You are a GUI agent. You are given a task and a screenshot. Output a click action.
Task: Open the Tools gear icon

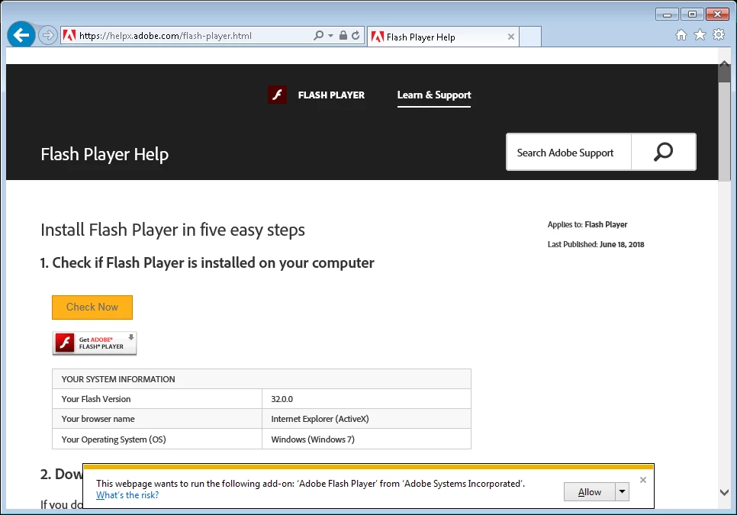(x=719, y=34)
